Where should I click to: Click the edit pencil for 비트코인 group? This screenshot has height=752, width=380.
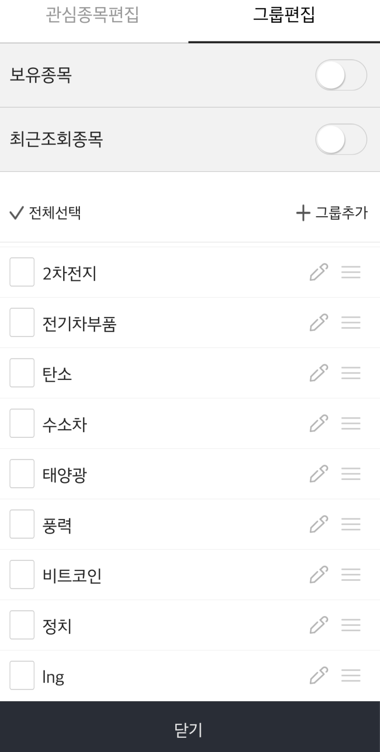pyautogui.click(x=318, y=574)
